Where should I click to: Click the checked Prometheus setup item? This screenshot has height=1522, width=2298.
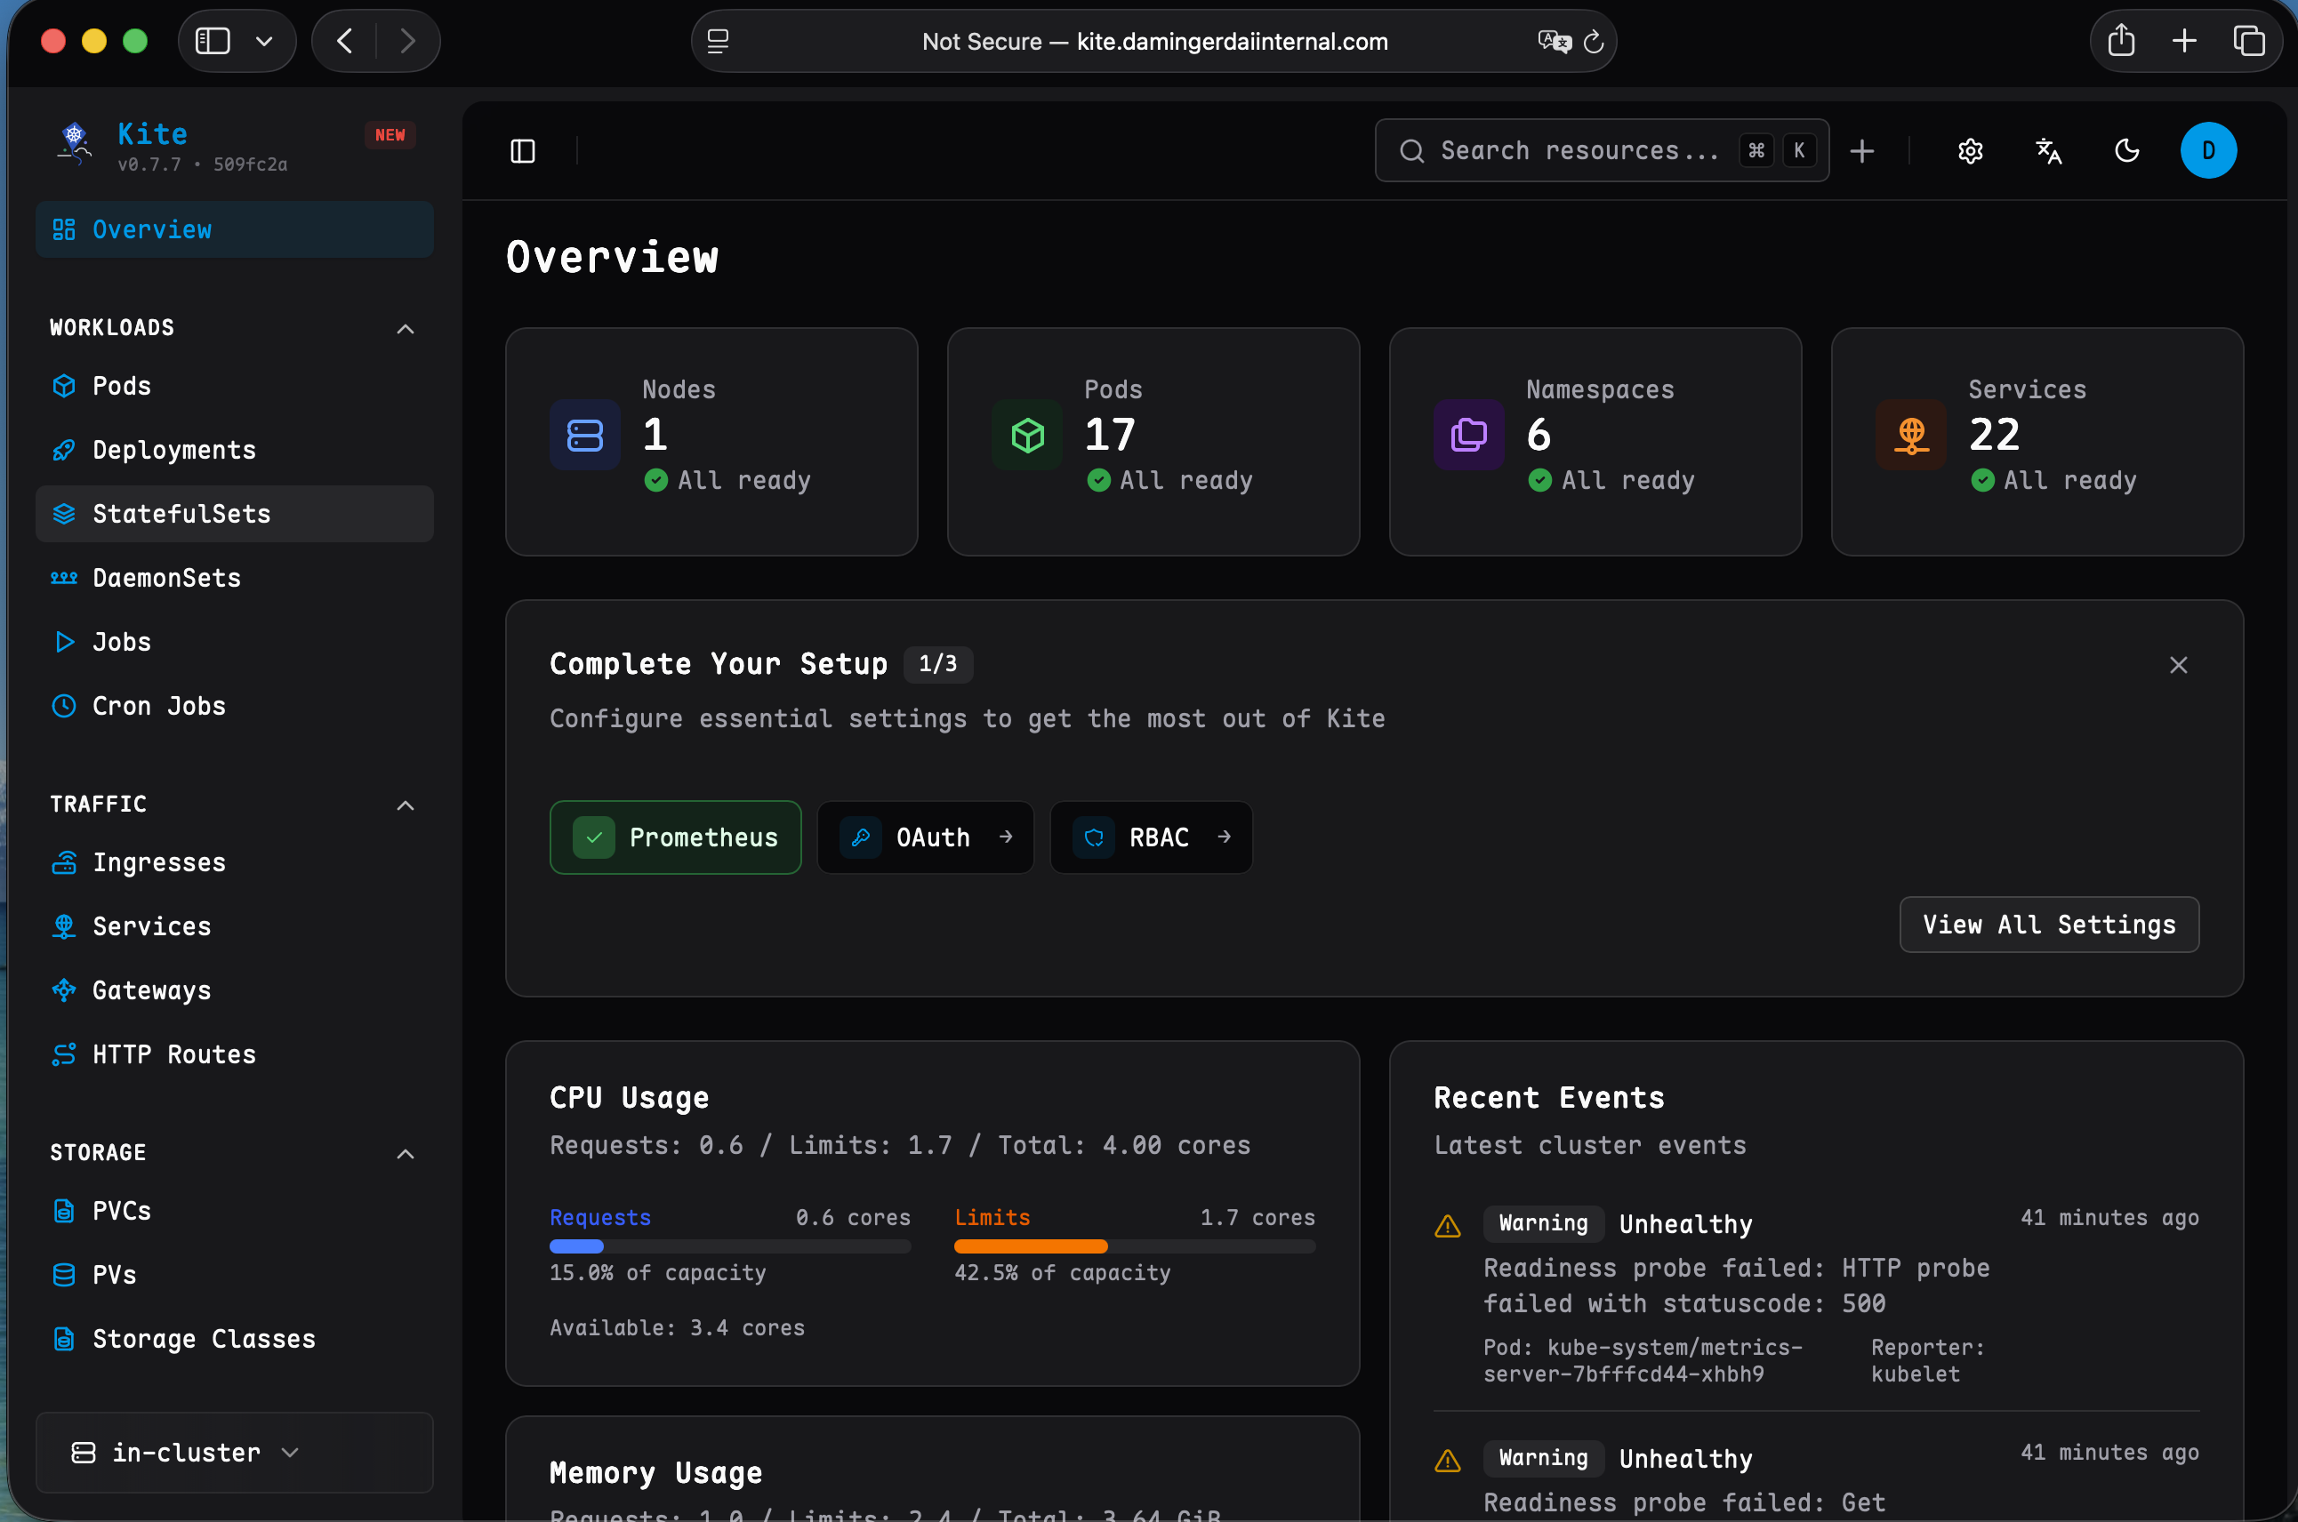pyautogui.click(x=675, y=837)
